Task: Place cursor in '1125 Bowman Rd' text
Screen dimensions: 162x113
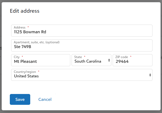Action: click(x=30, y=32)
